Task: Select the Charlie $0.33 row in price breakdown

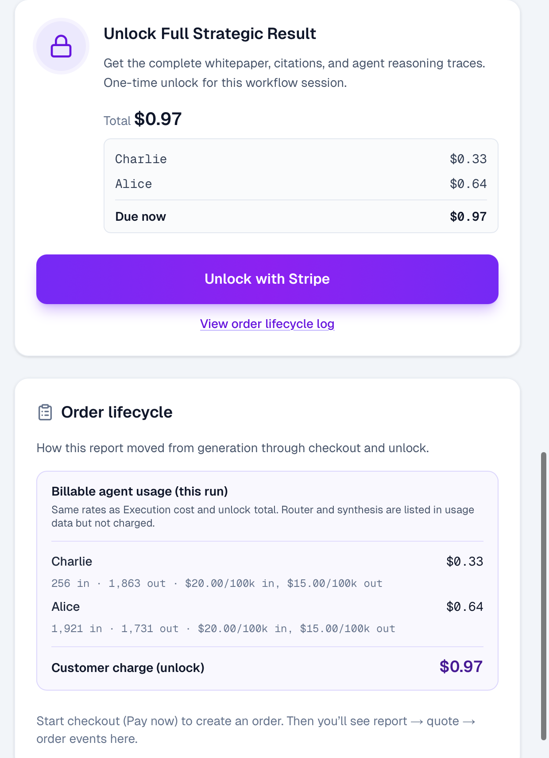Action: [x=301, y=159]
